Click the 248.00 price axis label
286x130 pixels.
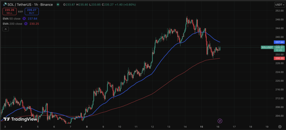point(279,19)
